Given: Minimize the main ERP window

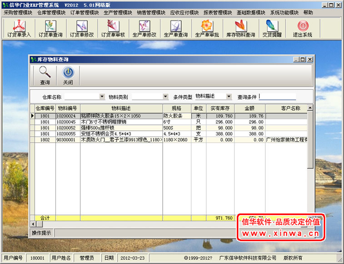Looking at the screenshot, I should [325, 5].
